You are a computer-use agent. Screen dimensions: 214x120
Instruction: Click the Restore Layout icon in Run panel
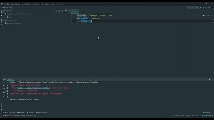tap(4, 93)
